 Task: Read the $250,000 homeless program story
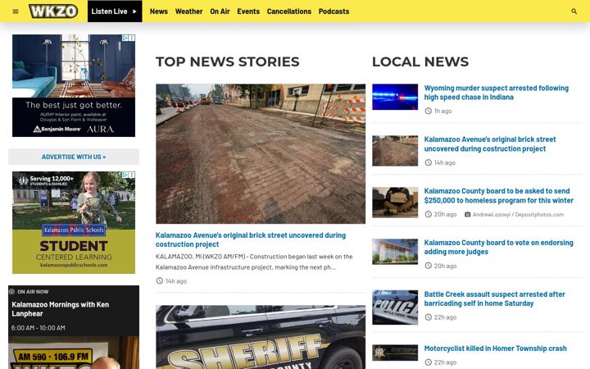pyautogui.click(x=498, y=195)
